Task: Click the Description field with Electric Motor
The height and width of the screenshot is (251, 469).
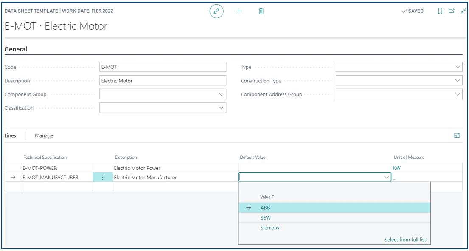Action: click(x=163, y=81)
